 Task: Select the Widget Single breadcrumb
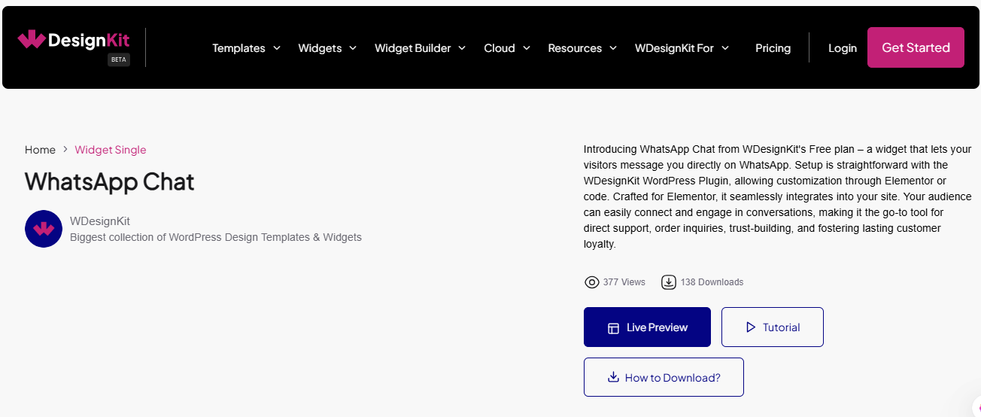point(111,150)
